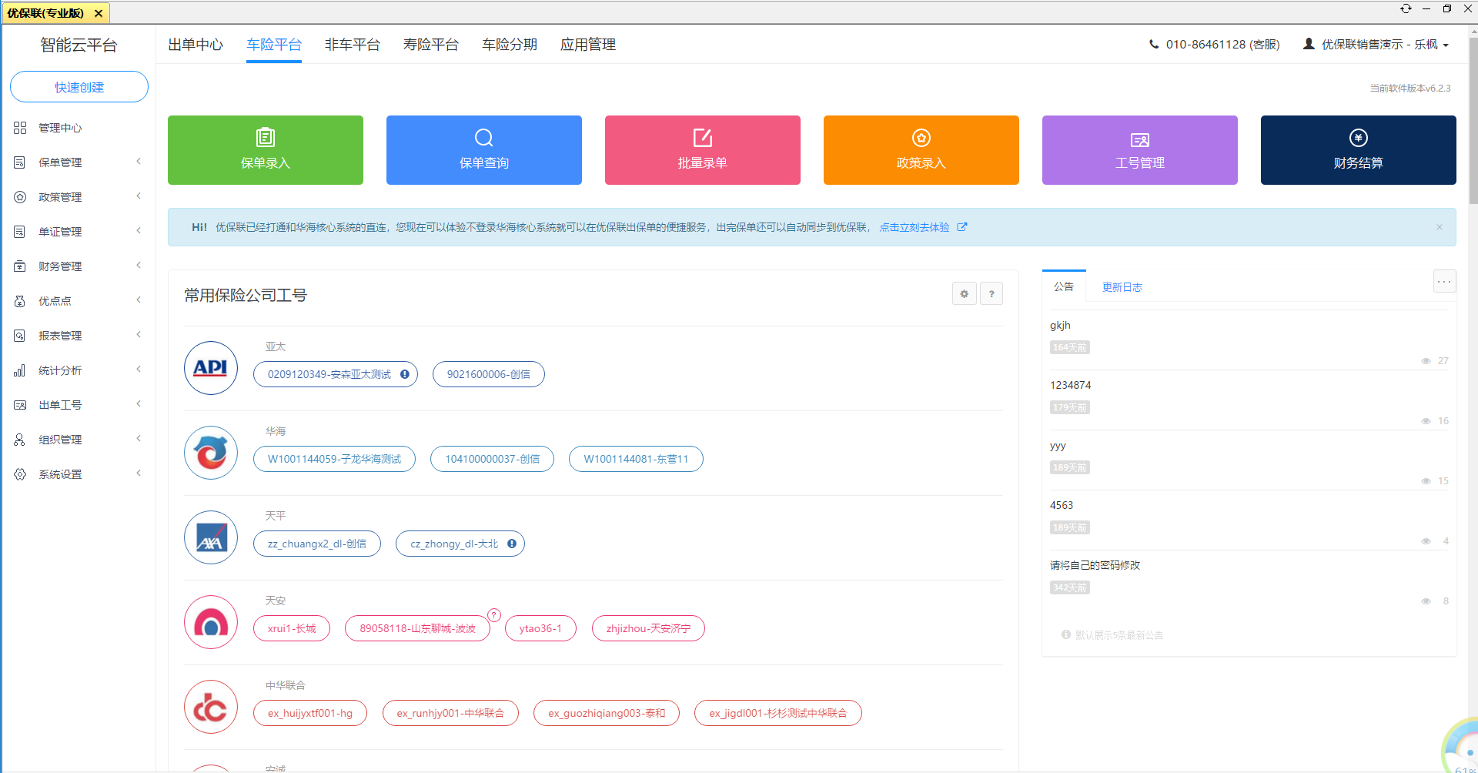
Task: Click the 系统设置 gear icon
Action: click(20, 474)
